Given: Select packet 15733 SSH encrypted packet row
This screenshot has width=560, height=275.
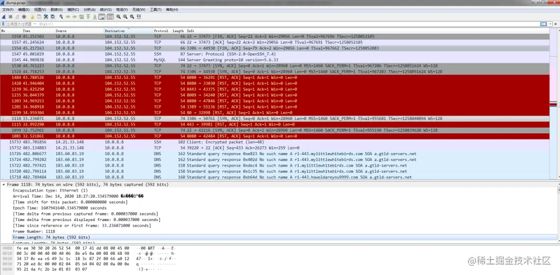Looking at the screenshot, I should coord(275,142).
